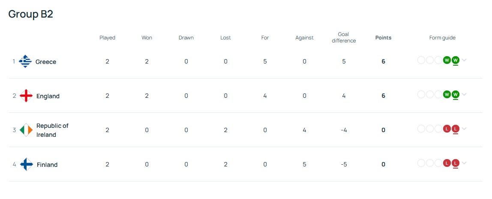Select England's most recent win badge
The height and width of the screenshot is (199, 492).
click(456, 94)
